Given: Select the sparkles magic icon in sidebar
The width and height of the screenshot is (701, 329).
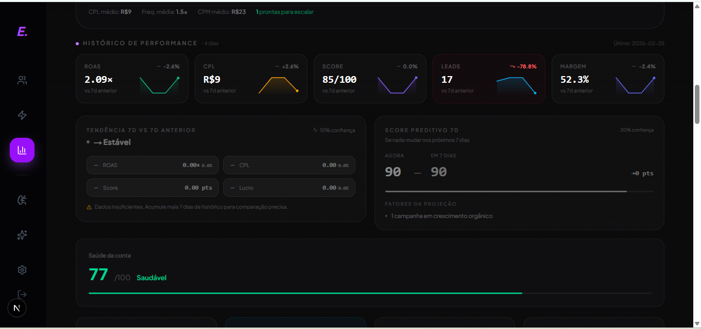Looking at the screenshot, I should tap(22, 235).
